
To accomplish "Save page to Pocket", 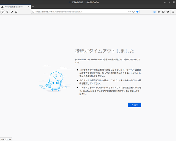I will click(133, 12).
